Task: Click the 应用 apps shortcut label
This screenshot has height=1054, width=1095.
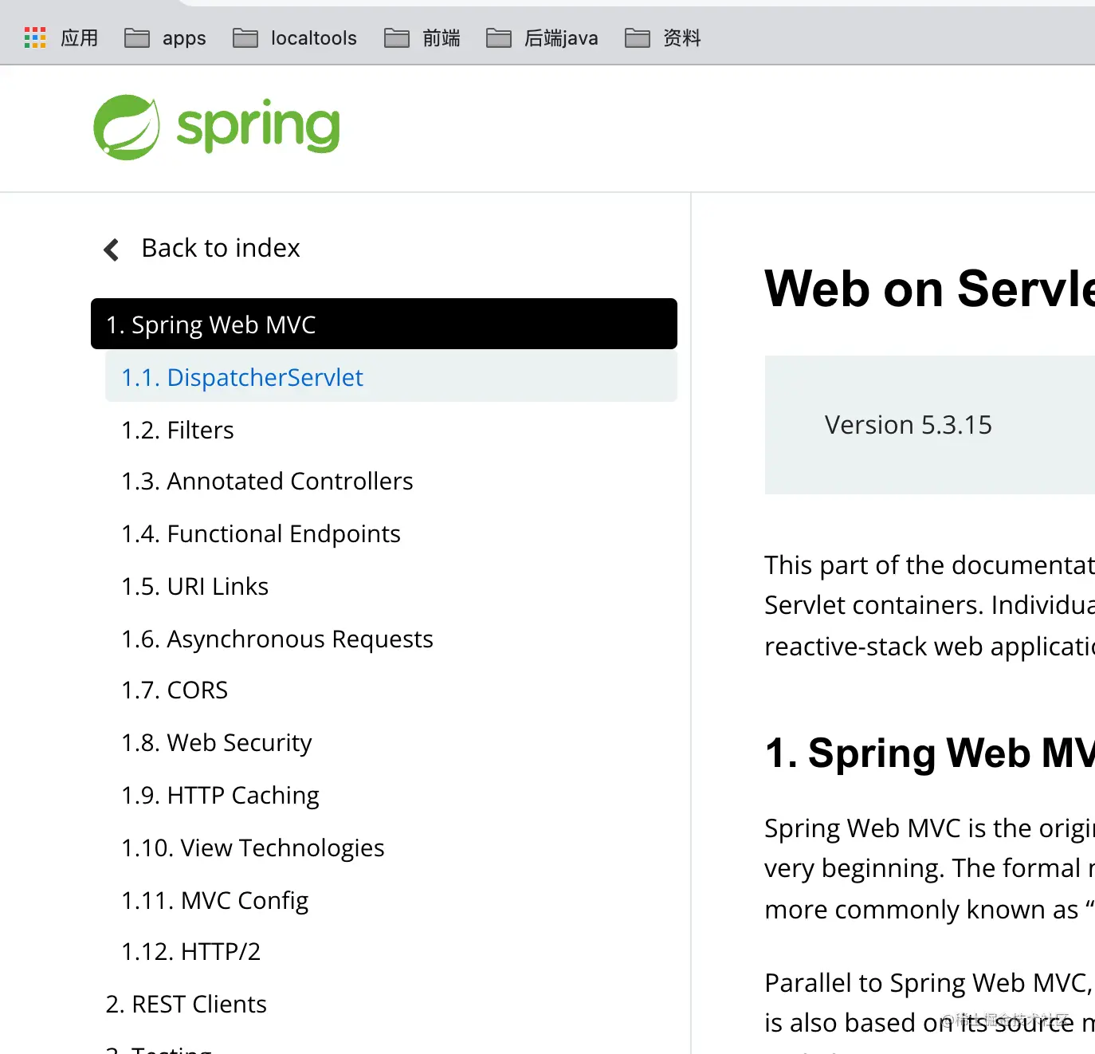Action: coord(80,37)
